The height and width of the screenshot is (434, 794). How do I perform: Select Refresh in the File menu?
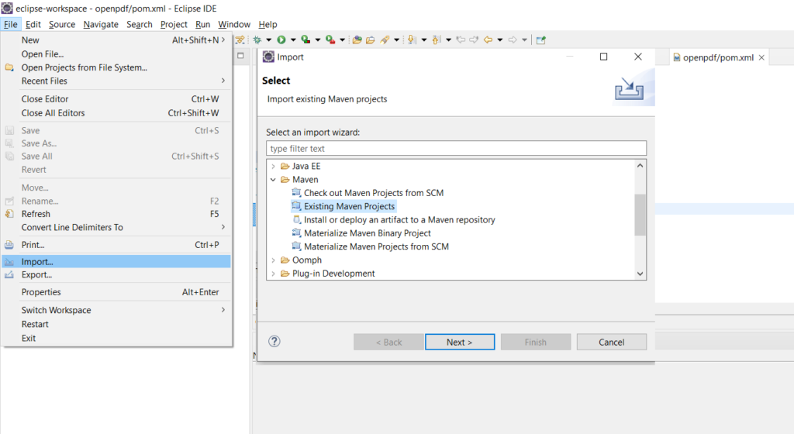[x=116, y=214]
